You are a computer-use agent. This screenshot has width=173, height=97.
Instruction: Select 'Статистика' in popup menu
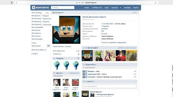point(46,25)
